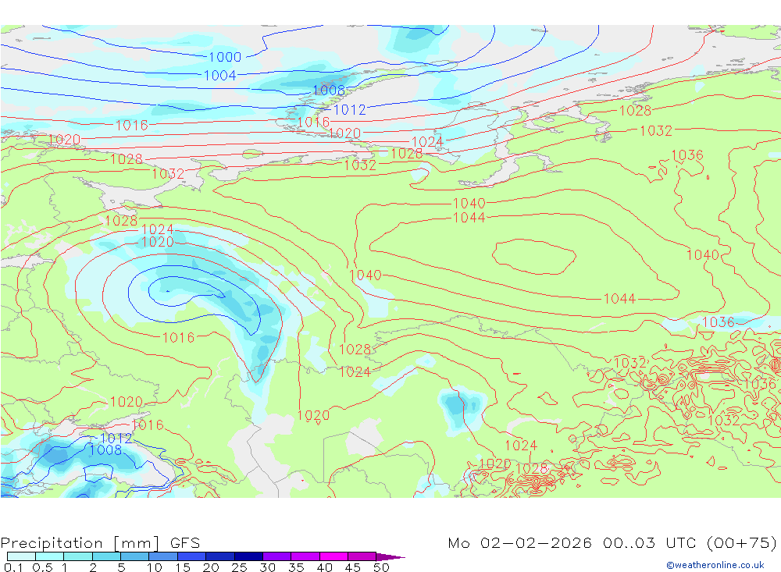Click the '10' legend tick label
Screen dimensions: 781x572
[x=154, y=567]
